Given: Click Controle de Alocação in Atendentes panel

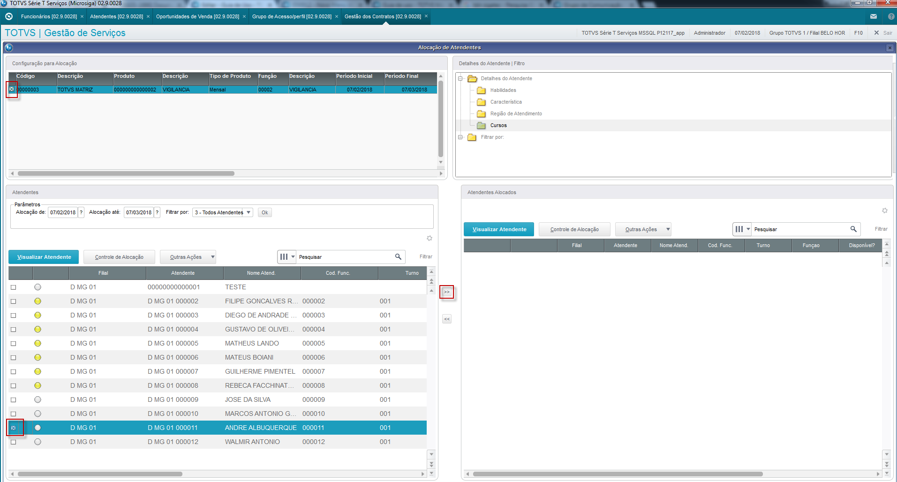Looking at the screenshot, I should click(119, 257).
